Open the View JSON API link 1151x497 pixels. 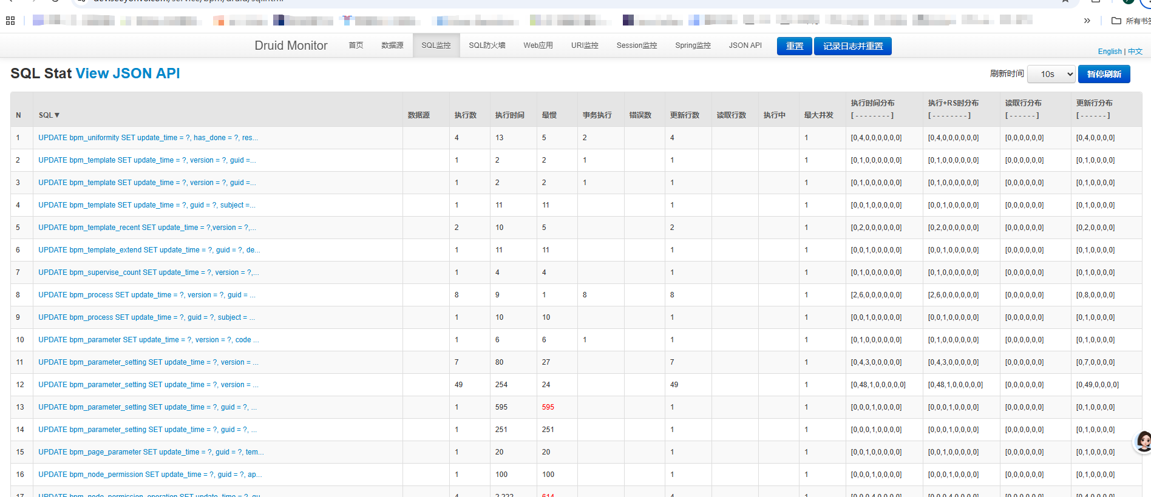pyautogui.click(x=127, y=73)
